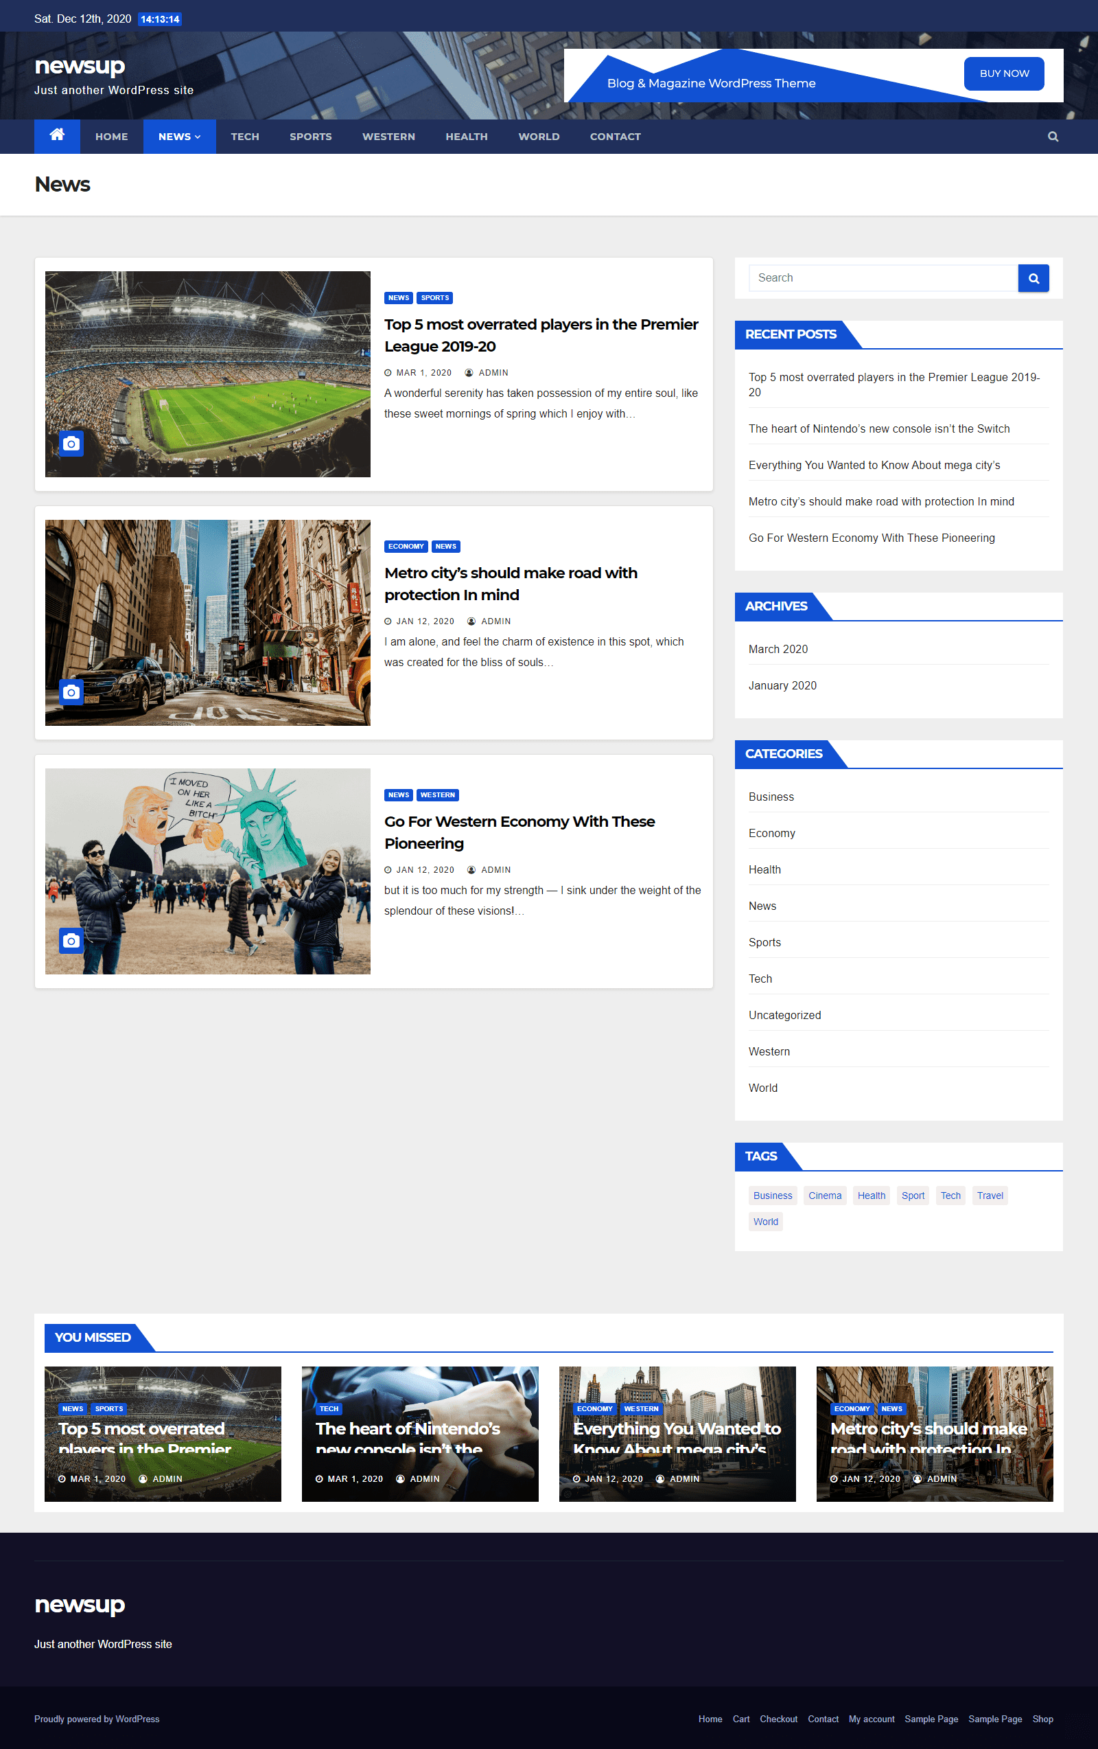Open the SPORTS menu item
This screenshot has height=1749, width=1098.
(311, 137)
